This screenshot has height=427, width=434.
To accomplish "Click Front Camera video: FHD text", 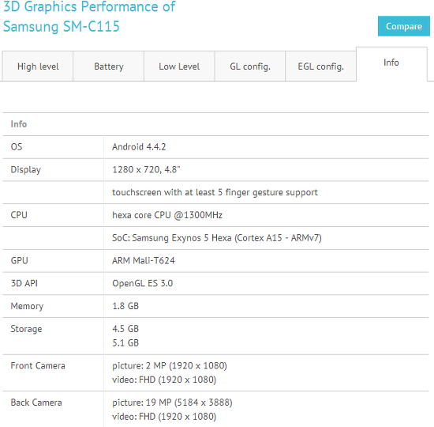I will (x=164, y=380).
